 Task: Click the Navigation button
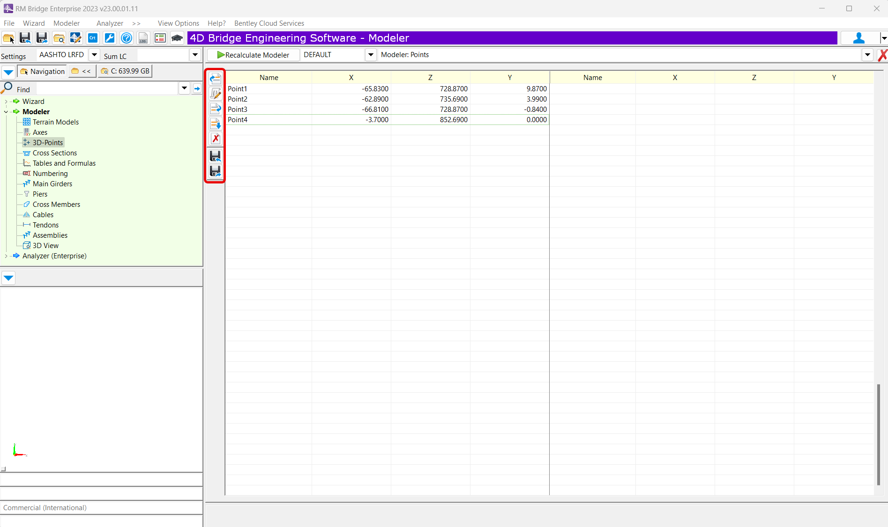(x=42, y=71)
